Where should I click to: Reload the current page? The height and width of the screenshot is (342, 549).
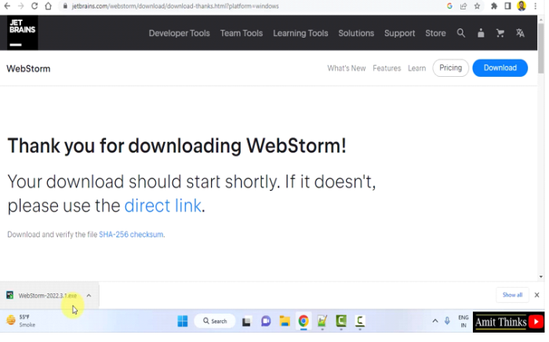pos(35,6)
